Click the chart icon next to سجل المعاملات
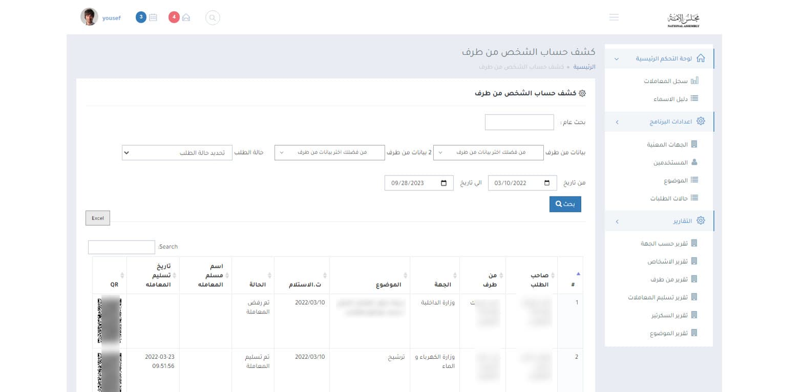The image size is (803, 392). pyautogui.click(x=694, y=81)
